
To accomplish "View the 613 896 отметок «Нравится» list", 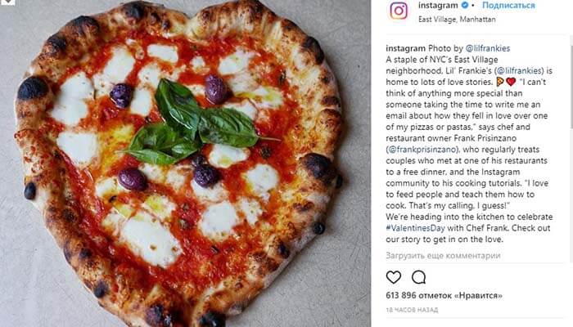I will tap(444, 295).
